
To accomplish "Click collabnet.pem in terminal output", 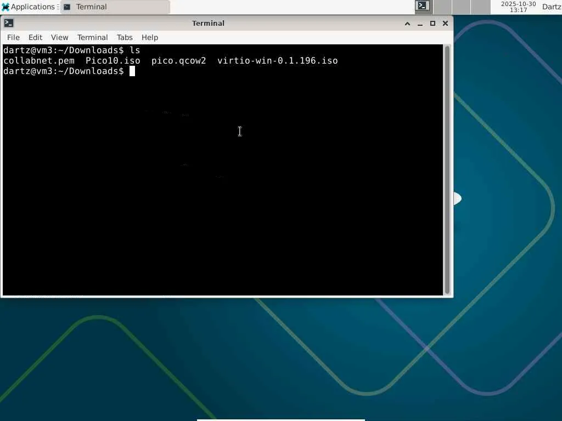I will pos(39,61).
